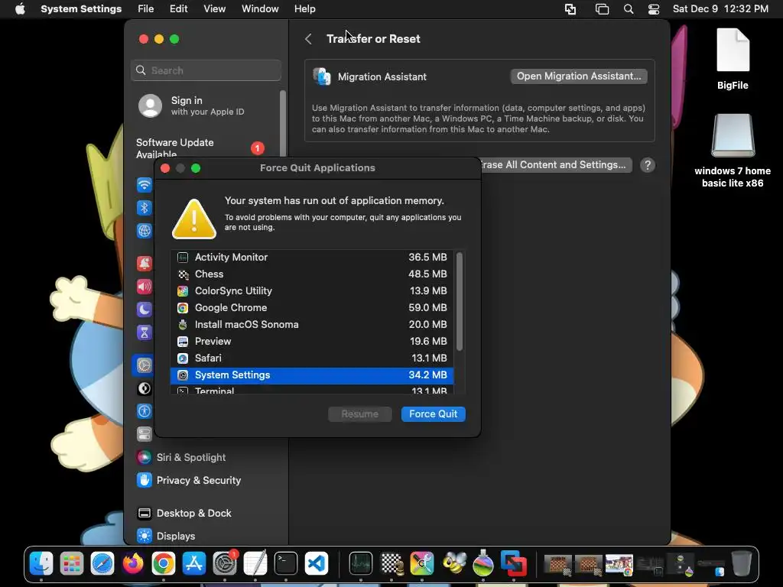
Task: Open Launchpad from the Dock
Action: click(72, 564)
